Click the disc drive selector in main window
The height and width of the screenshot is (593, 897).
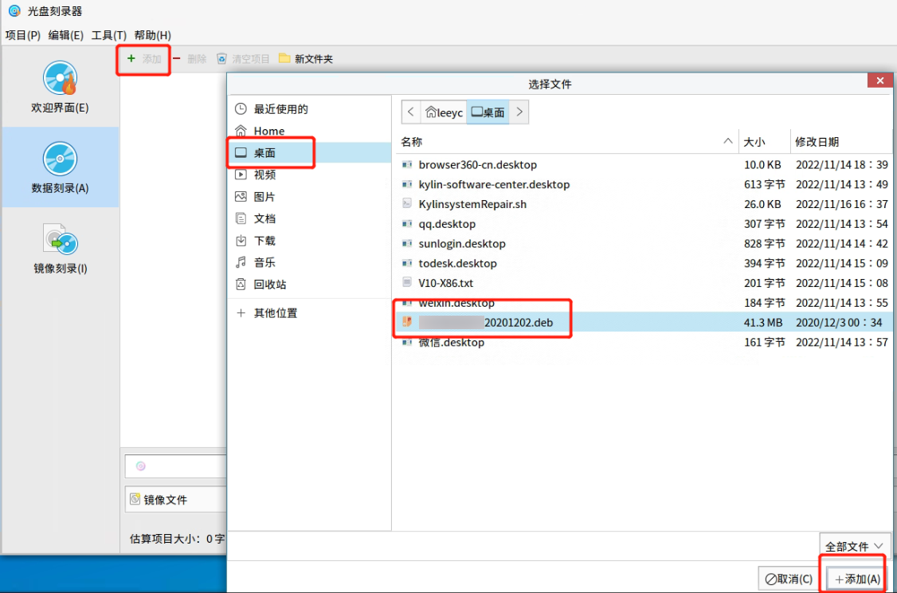[175, 466]
